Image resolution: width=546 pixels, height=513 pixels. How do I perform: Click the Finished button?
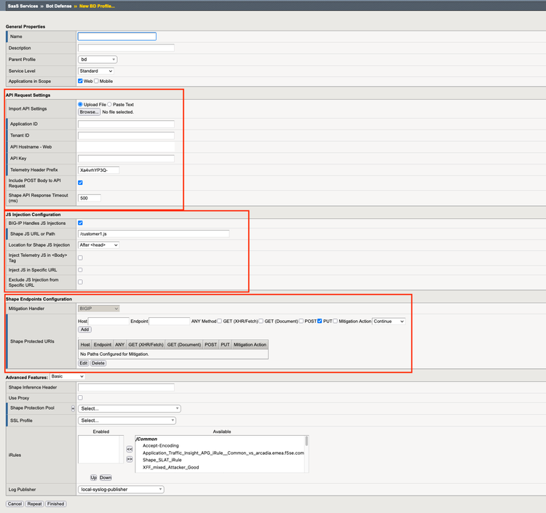(55, 504)
